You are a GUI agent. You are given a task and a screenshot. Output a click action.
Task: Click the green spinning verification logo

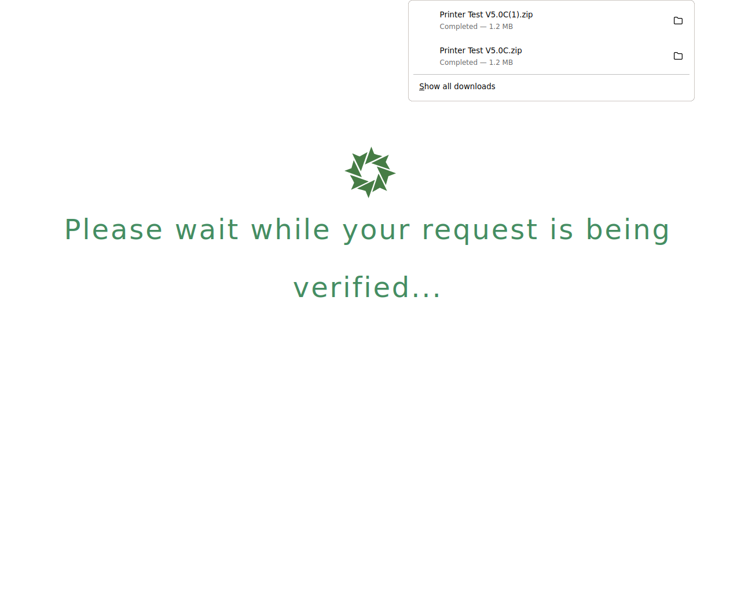[370, 172]
